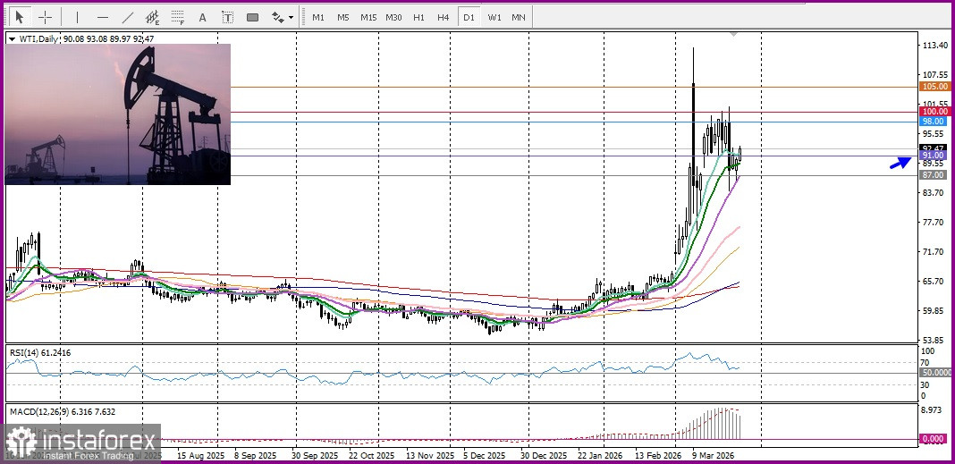Screen dimensions: 955x464
Task: Enable the H4 timeframe
Action: [x=444, y=17]
